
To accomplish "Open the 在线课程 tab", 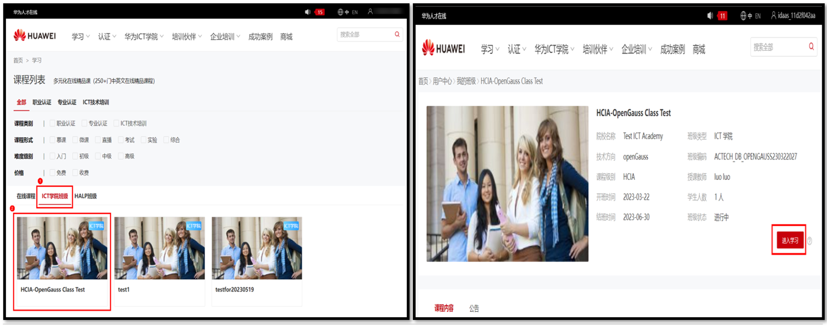I will (x=26, y=196).
